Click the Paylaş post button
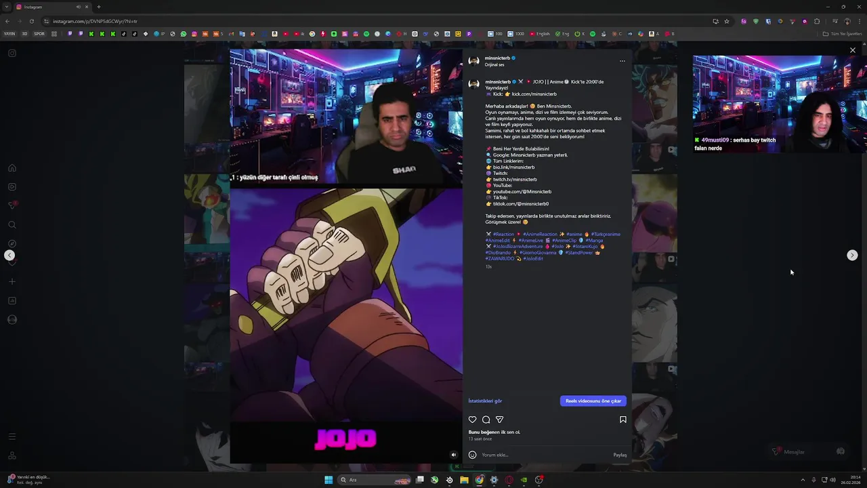Screen dimensions: 867x488 click(x=620, y=455)
